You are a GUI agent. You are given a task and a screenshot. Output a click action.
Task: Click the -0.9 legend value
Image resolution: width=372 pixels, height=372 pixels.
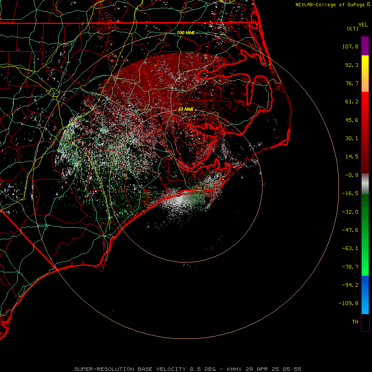click(x=352, y=175)
